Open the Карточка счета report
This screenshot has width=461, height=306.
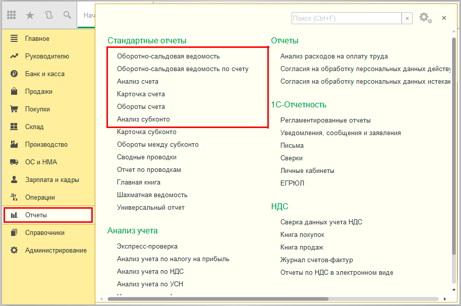[141, 94]
